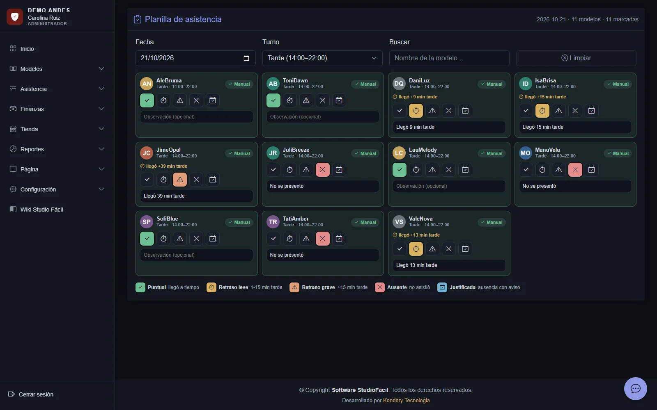Image resolution: width=657 pixels, height=410 pixels.
Task: Open Wiki Studio Fácil in the sidebar
Action: click(57, 210)
